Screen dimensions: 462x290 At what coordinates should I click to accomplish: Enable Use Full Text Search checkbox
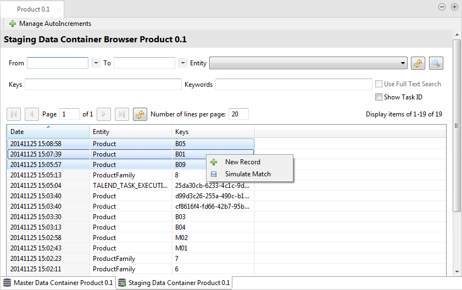point(378,84)
